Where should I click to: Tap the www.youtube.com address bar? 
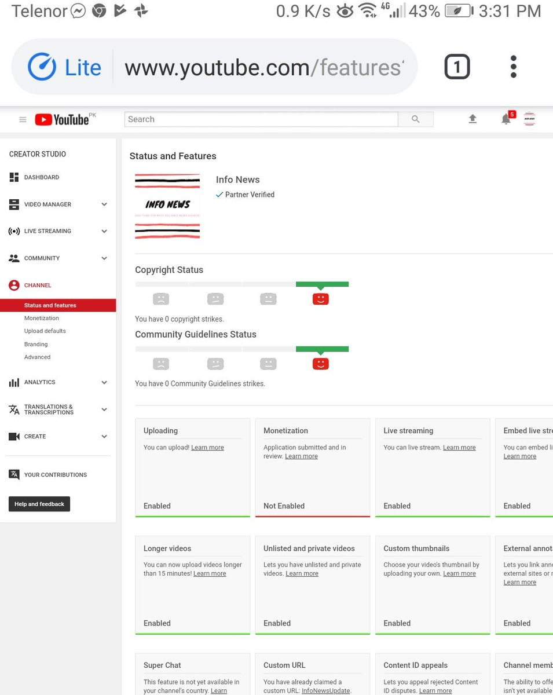click(x=263, y=68)
